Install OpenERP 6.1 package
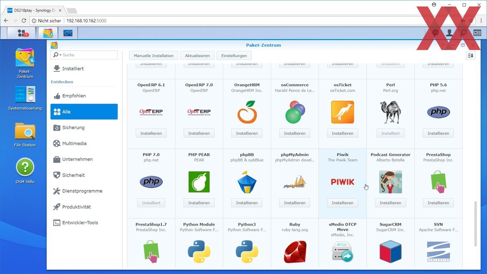Screen dimensions: 487x274 pyautogui.click(x=151, y=133)
